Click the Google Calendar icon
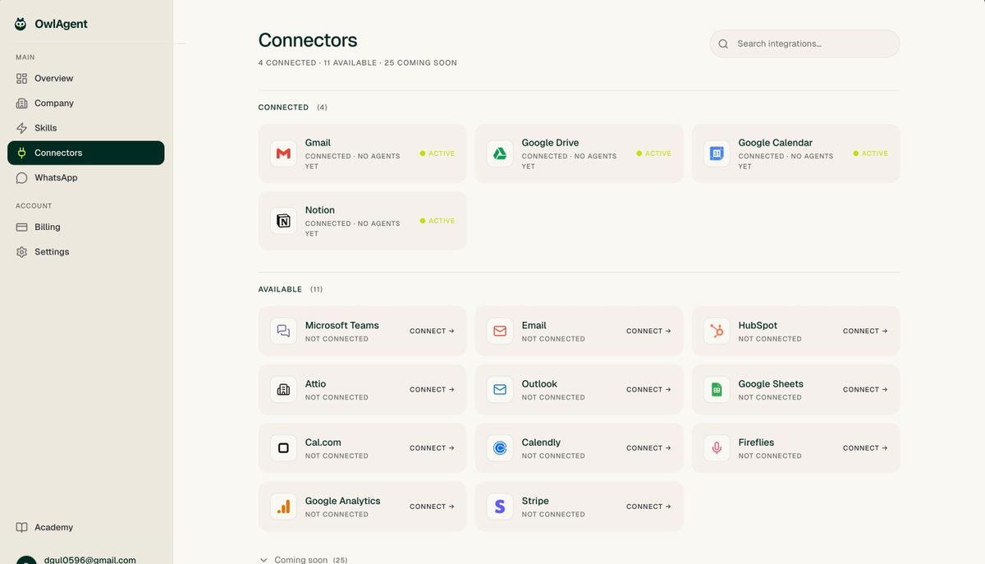Image resolution: width=985 pixels, height=564 pixels. [717, 154]
